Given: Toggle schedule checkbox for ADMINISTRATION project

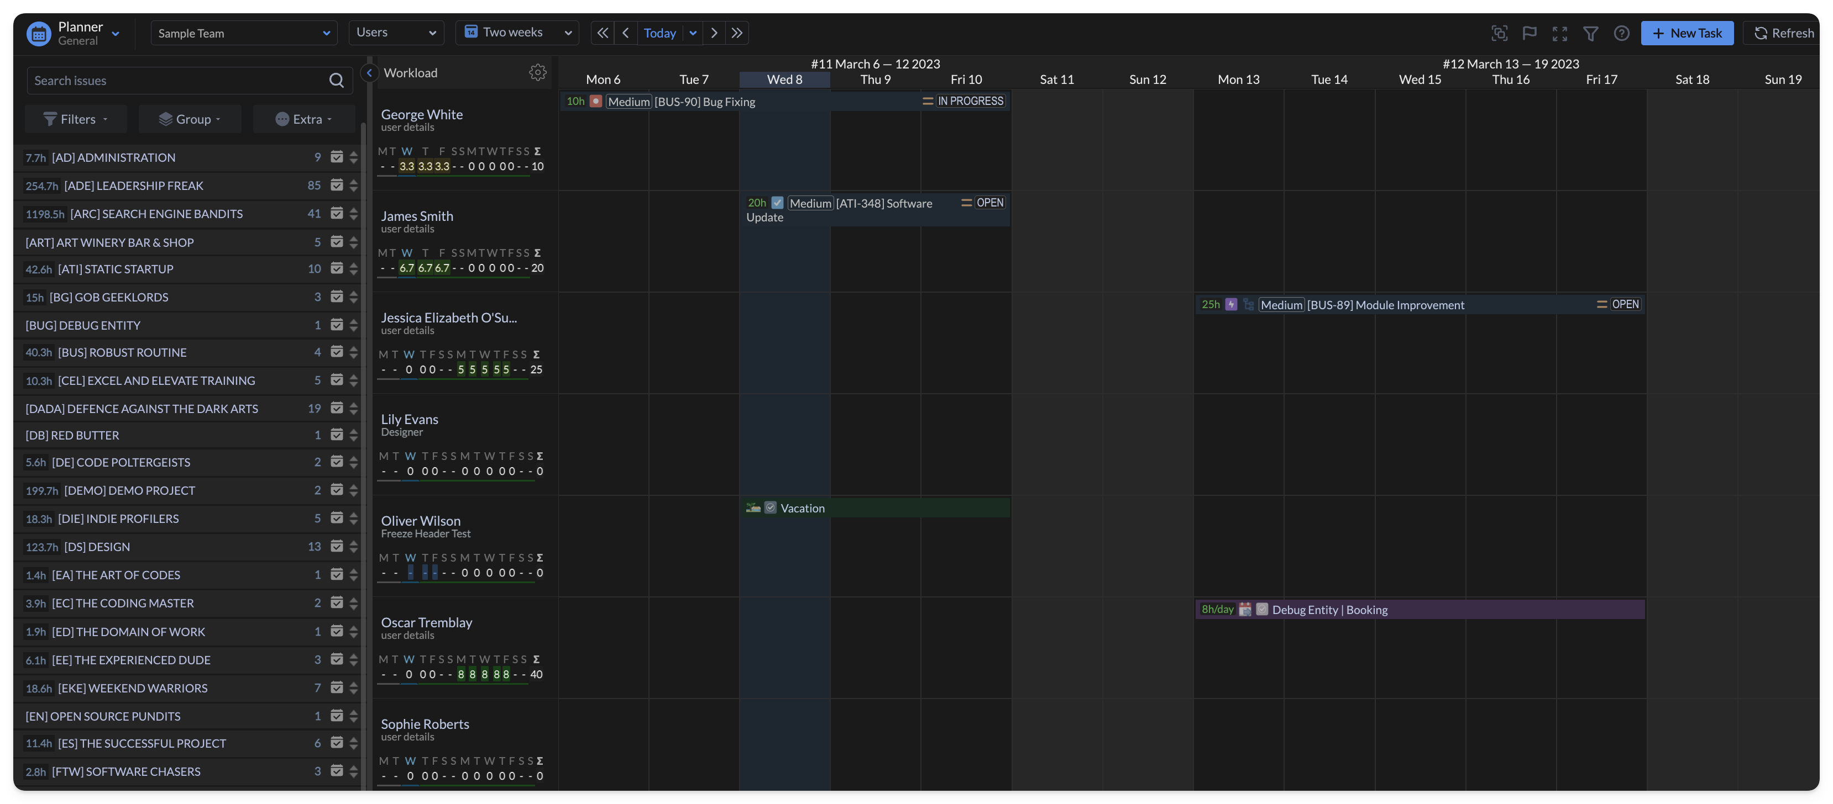Looking at the screenshot, I should [x=337, y=157].
